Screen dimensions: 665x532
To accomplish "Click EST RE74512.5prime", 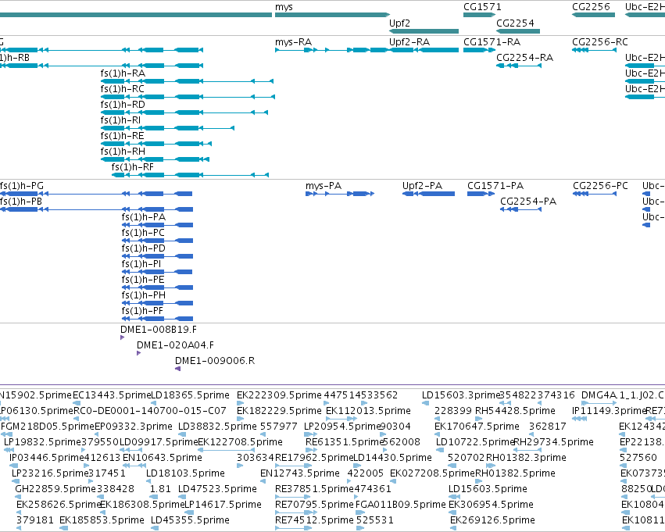I will pos(314,521).
